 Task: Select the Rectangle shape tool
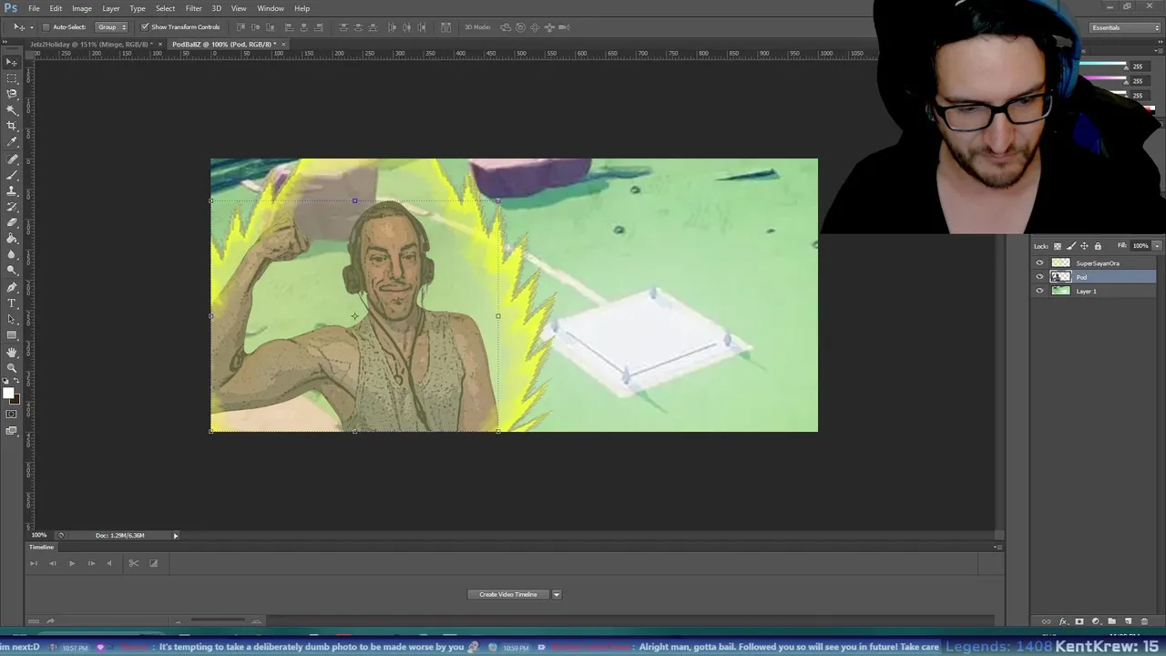coord(12,334)
